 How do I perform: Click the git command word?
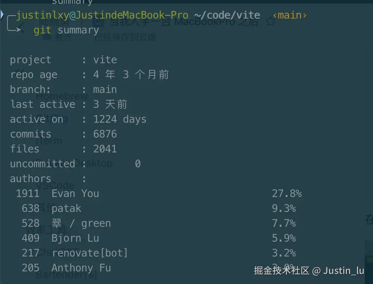click(42, 30)
